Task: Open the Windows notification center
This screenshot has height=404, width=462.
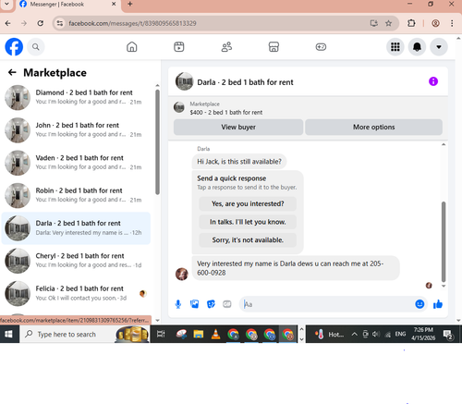Action: (448, 335)
